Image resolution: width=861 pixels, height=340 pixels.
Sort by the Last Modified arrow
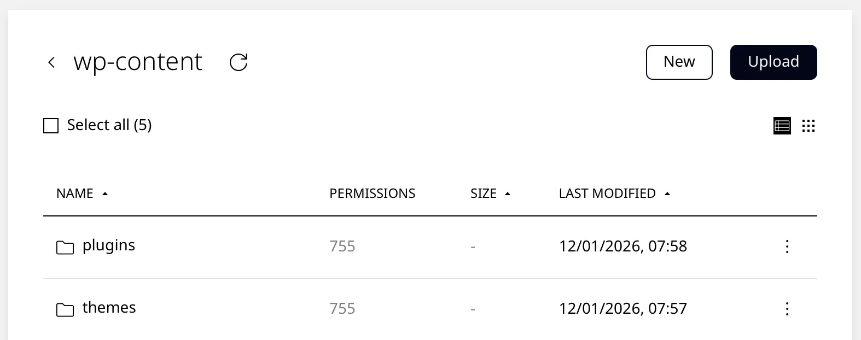pos(667,194)
